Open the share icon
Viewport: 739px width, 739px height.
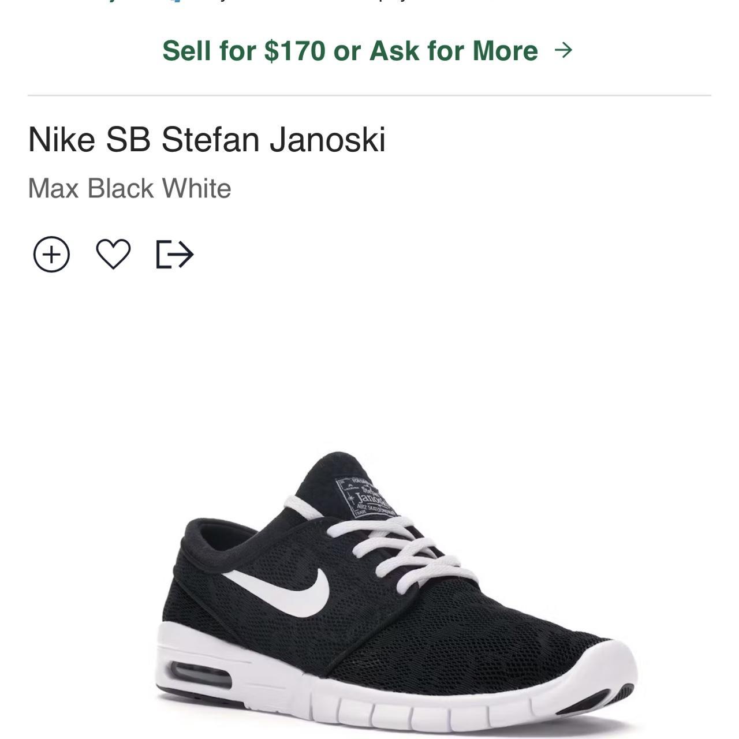coord(175,255)
